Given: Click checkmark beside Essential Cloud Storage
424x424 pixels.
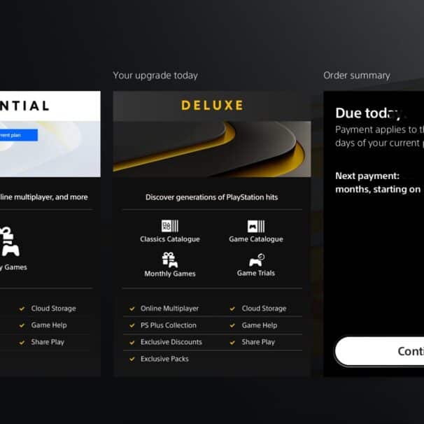Looking at the screenshot, I should [22, 309].
